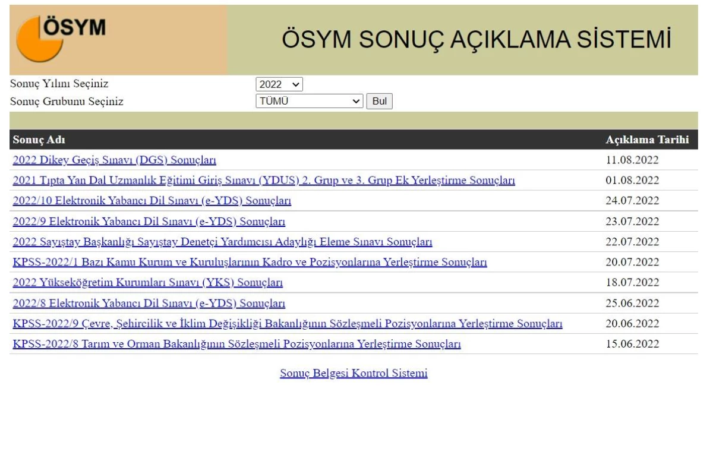Open 2022 Dikey Geçiş Sınavı (DGS) Sonuçları
The height and width of the screenshot is (461, 713).
(114, 160)
